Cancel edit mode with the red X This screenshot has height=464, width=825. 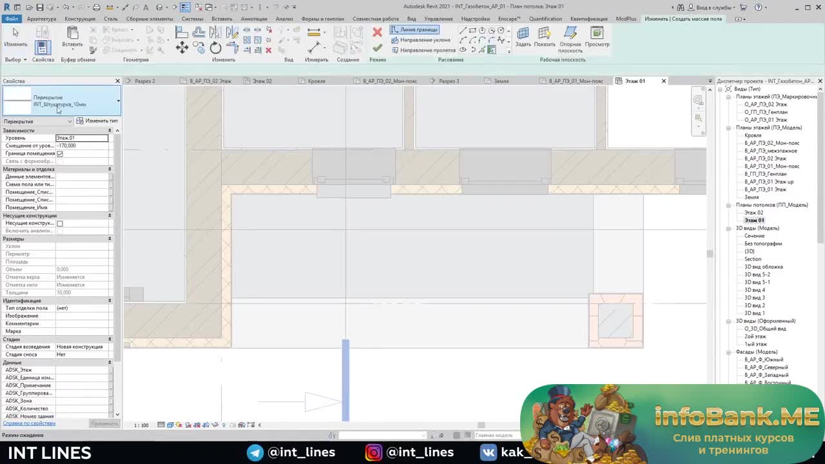[x=377, y=32]
